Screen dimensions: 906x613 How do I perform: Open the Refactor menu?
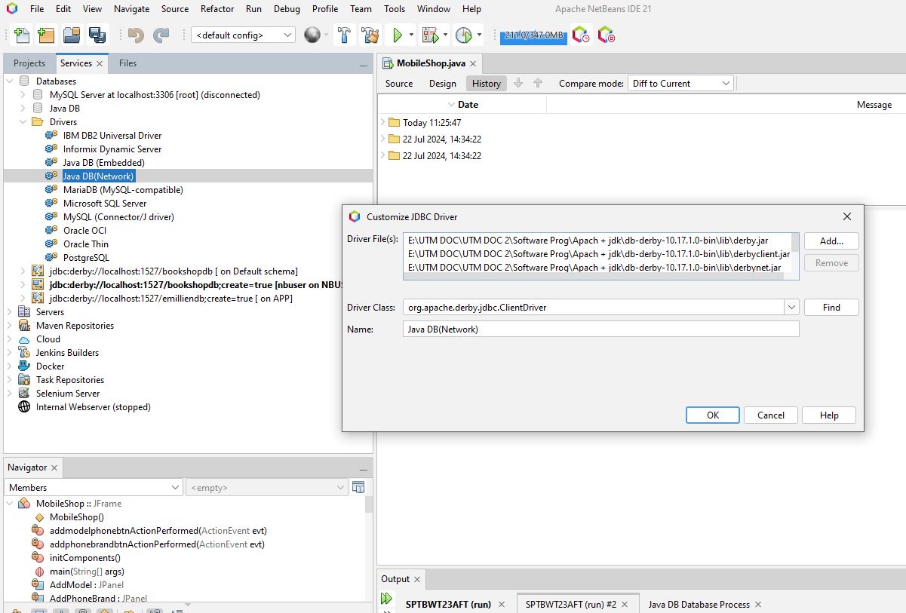tap(217, 9)
